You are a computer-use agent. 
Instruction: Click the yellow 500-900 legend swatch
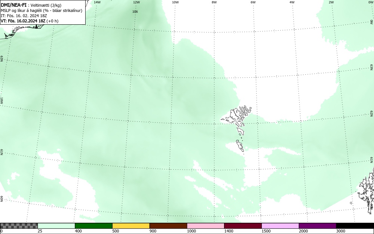pyautogui.click(x=131, y=226)
